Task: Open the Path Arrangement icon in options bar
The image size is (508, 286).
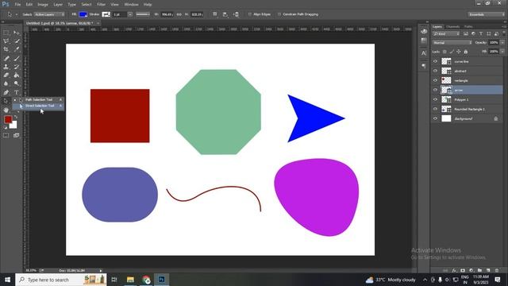Action: [x=236, y=14]
